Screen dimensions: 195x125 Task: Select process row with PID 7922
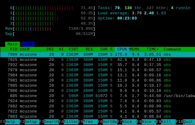(x=97, y=111)
